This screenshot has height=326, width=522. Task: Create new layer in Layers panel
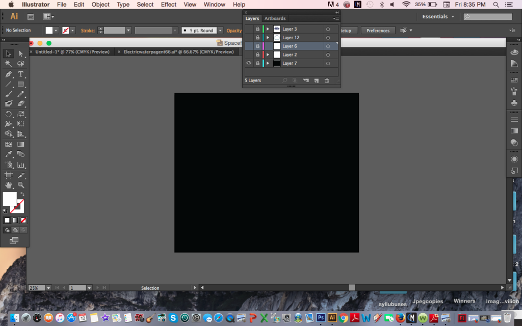316,80
